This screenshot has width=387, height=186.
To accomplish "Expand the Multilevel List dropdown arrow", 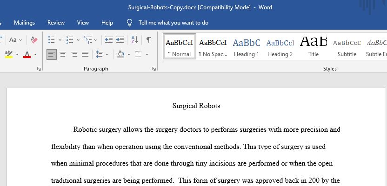I will click(95, 39).
